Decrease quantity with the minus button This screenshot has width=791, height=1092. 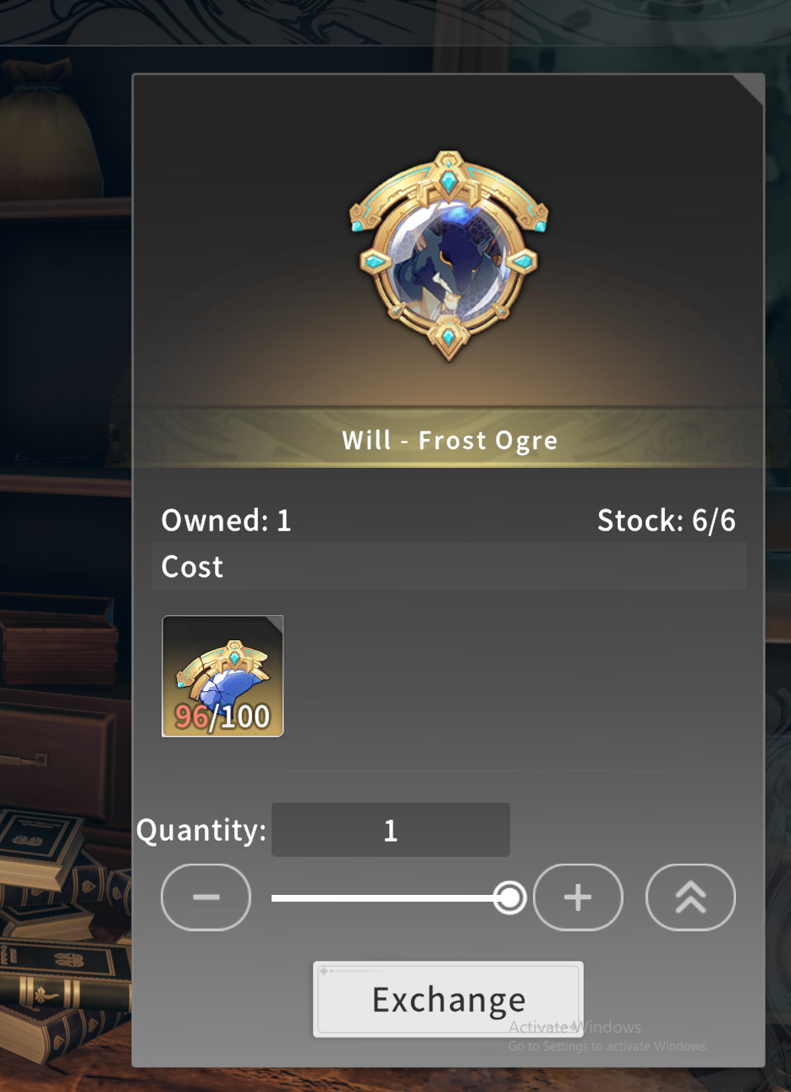pyautogui.click(x=206, y=897)
